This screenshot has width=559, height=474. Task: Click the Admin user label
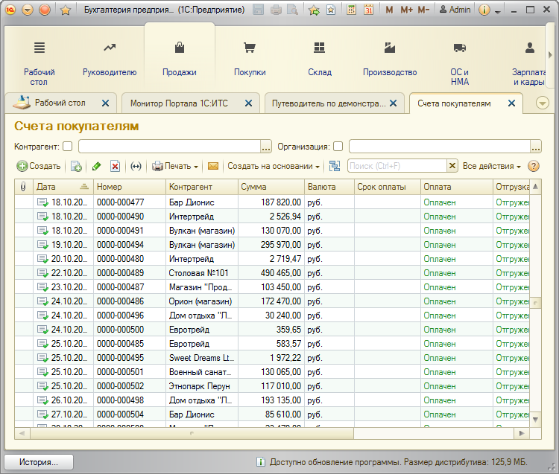[x=455, y=10]
